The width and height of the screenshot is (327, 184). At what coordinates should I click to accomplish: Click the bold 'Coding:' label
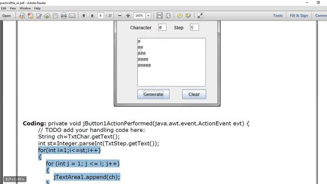coord(34,123)
